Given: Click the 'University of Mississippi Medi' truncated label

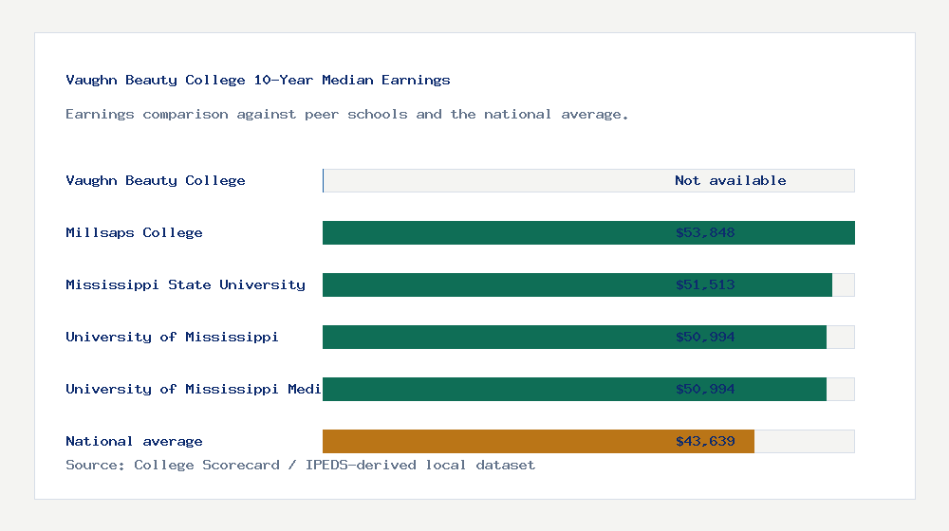Looking at the screenshot, I should [x=194, y=389].
